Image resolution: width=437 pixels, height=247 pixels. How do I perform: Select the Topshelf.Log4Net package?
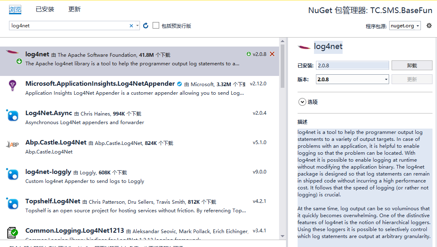53,201
